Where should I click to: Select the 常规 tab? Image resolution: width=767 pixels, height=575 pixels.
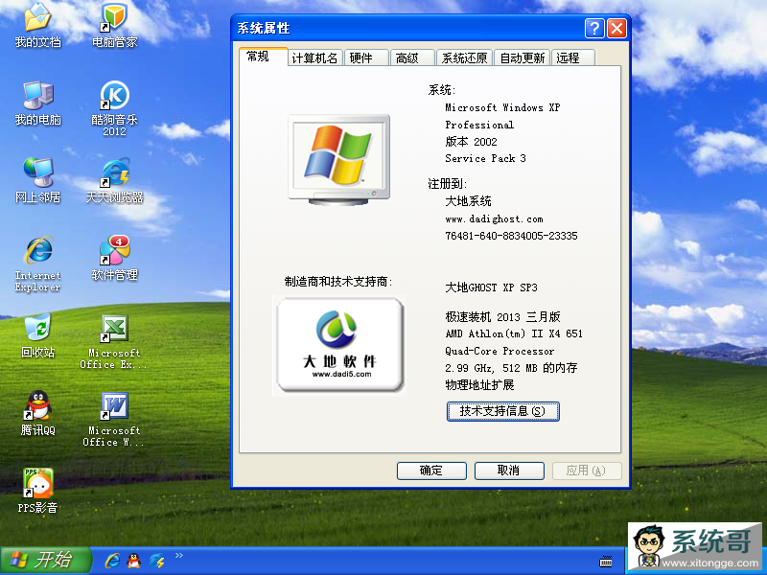(x=263, y=57)
